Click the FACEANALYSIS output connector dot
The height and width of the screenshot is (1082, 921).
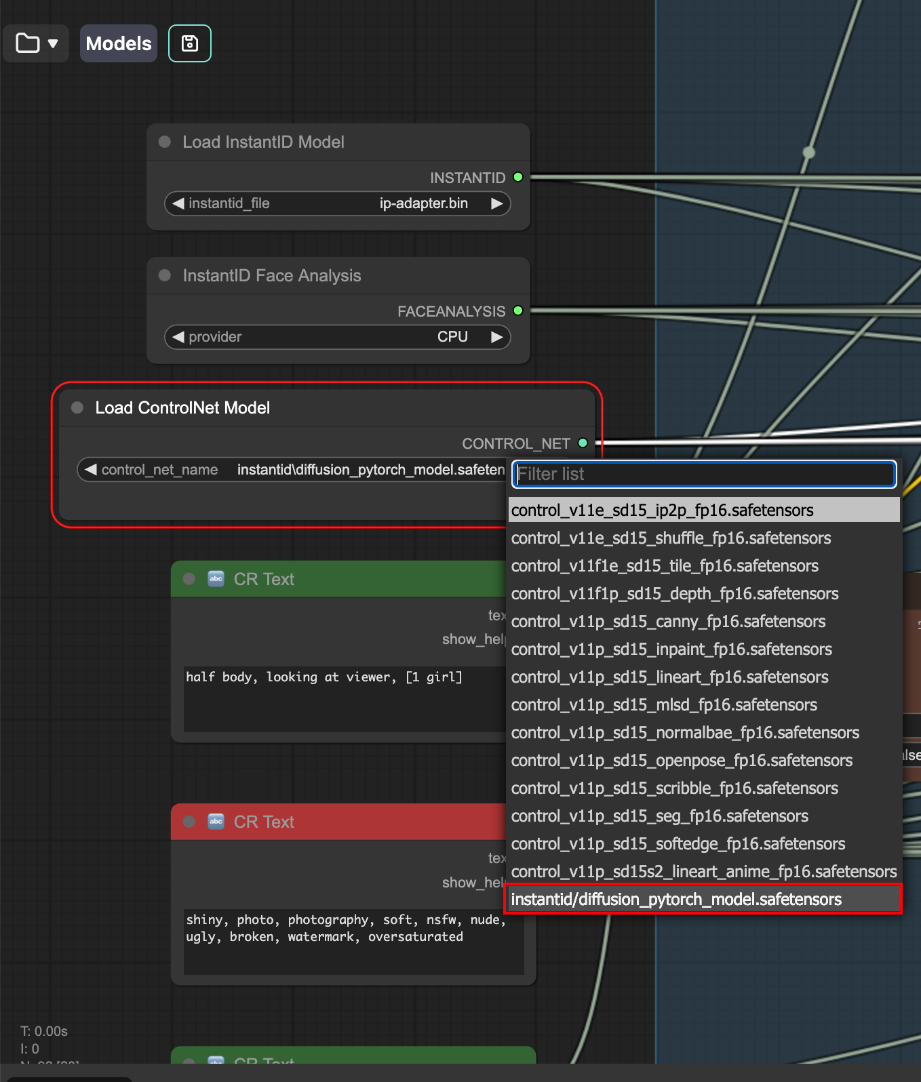click(x=518, y=311)
